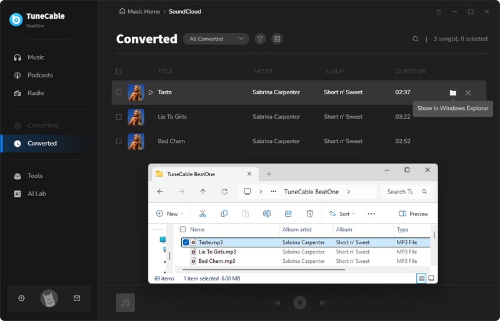This screenshot has width=500, height=321.
Task: Check the box for Lie To Girls row
Action: 119,117
